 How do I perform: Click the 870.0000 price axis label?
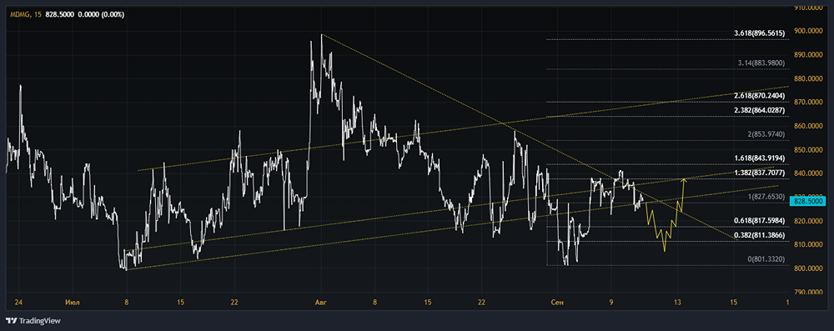pyautogui.click(x=808, y=103)
